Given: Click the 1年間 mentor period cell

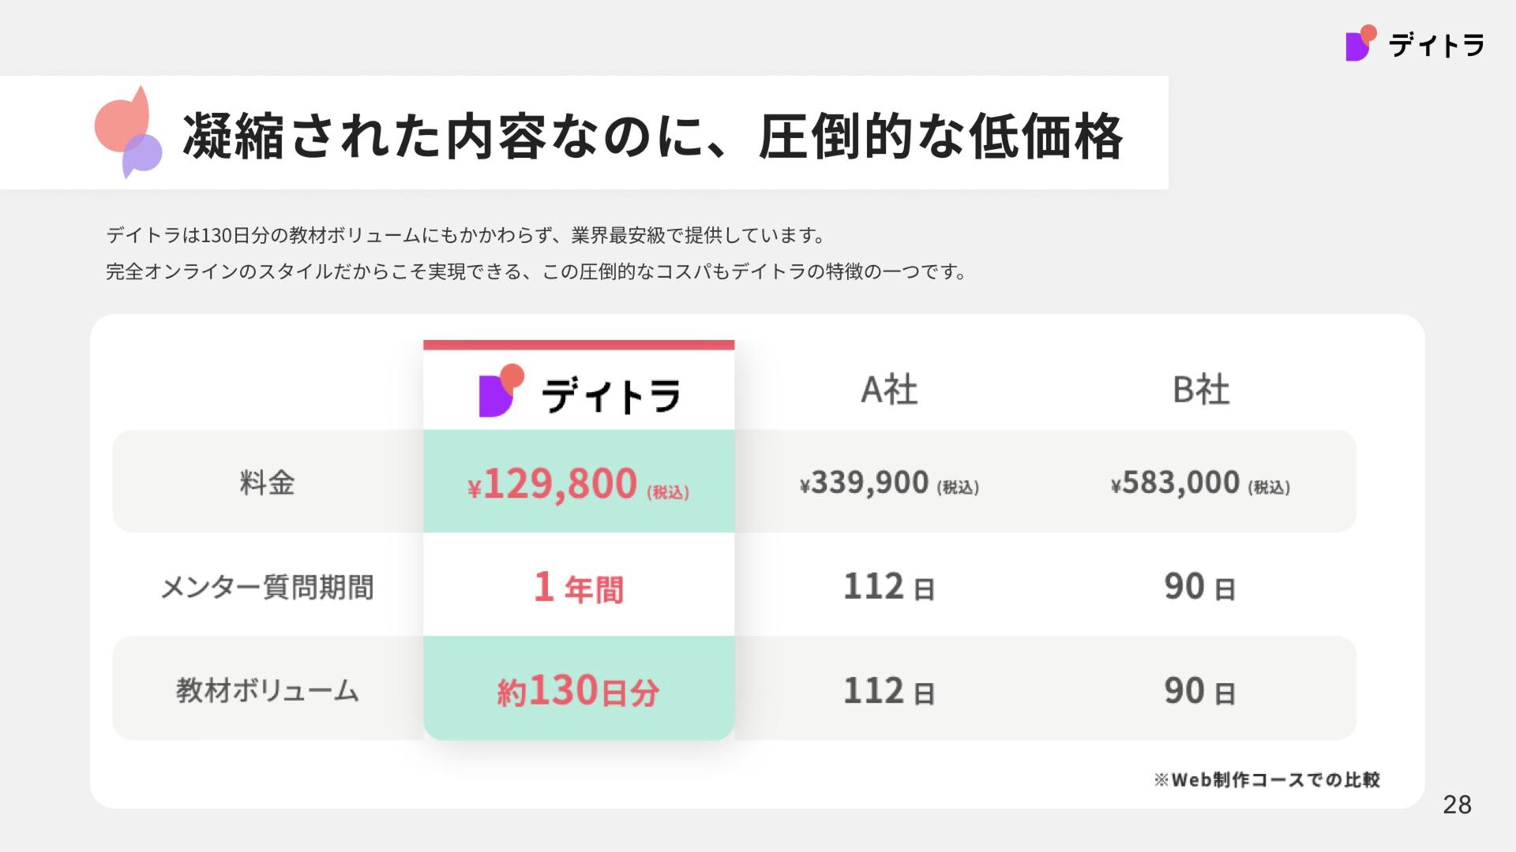Looking at the screenshot, I should click(x=579, y=588).
